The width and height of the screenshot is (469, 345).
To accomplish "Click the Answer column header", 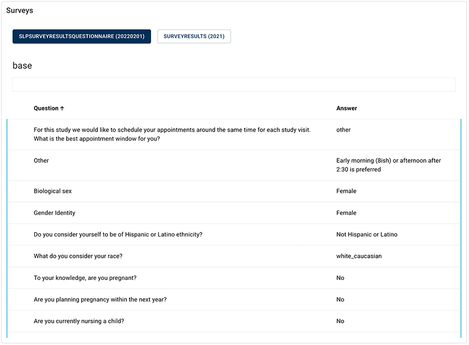I will [346, 109].
